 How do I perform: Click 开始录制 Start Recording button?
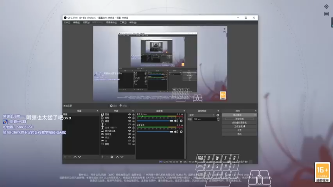point(239,119)
